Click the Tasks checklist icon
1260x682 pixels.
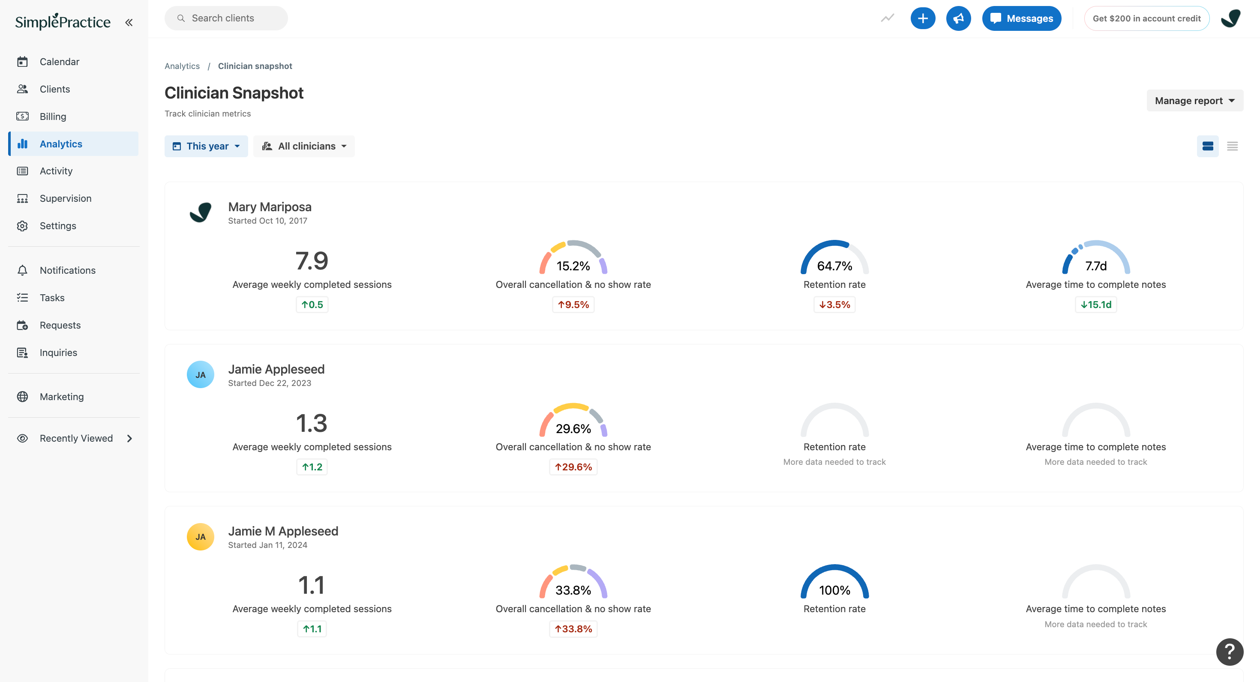coord(22,298)
